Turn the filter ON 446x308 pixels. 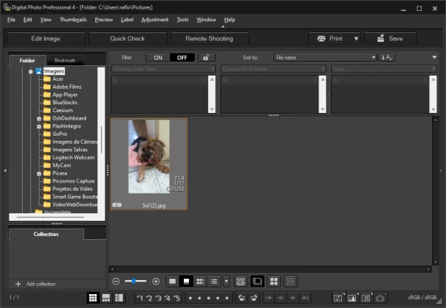coord(157,57)
